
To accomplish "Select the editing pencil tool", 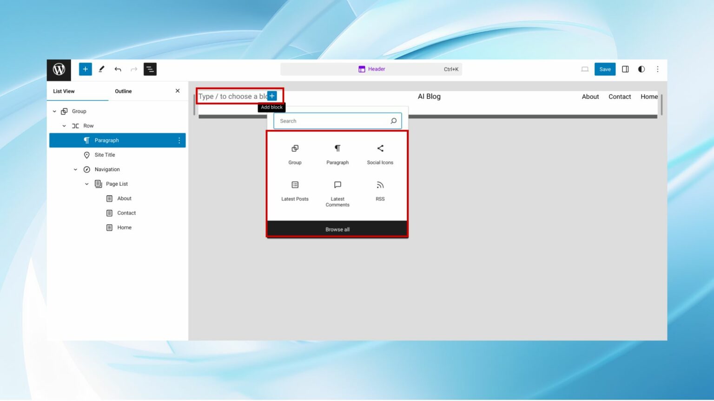I will [x=101, y=69].
